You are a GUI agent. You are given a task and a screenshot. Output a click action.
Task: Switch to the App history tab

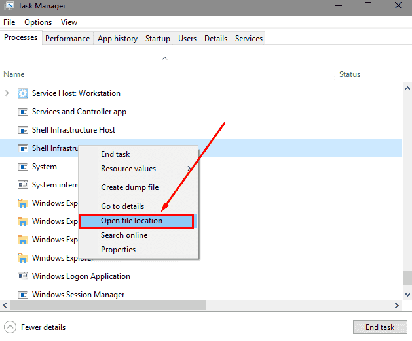point(117,39)
